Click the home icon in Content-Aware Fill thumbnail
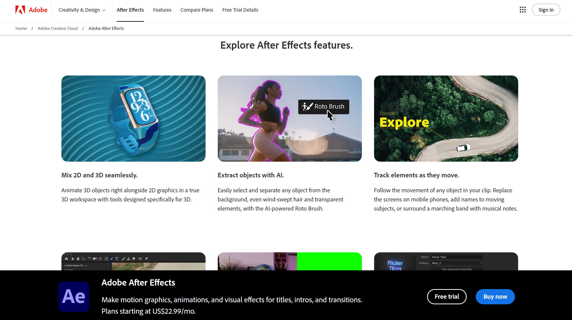572x320 pixels. 66,259
